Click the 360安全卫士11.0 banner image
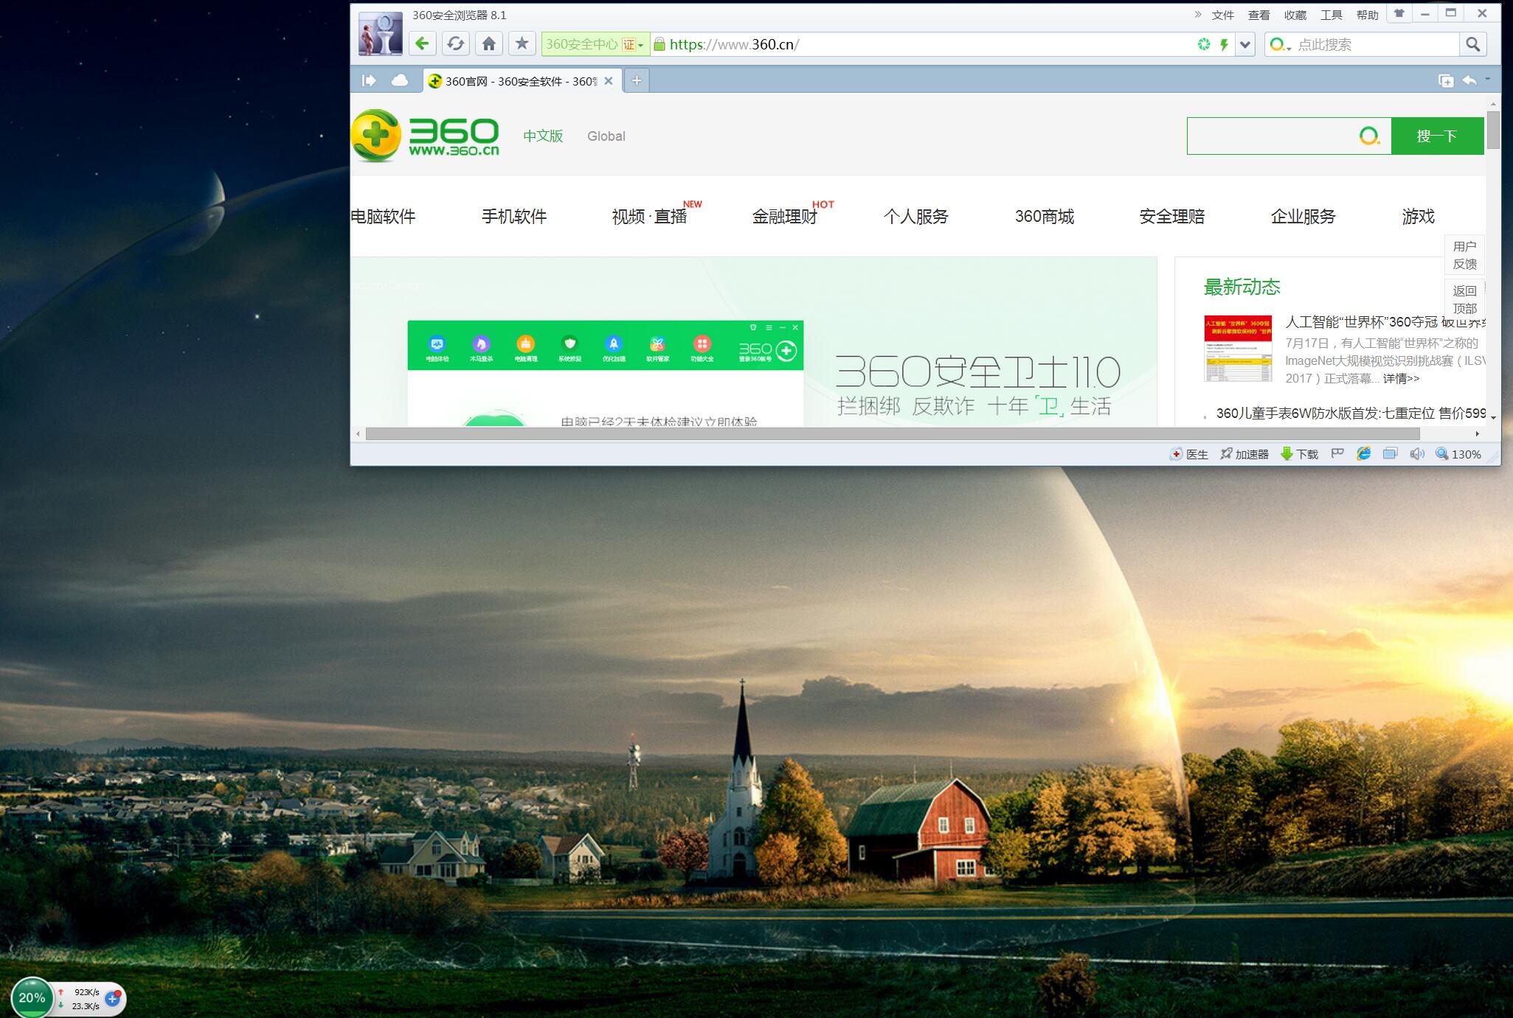Viewport: 1513px width, 1018px height. point(753,341)
